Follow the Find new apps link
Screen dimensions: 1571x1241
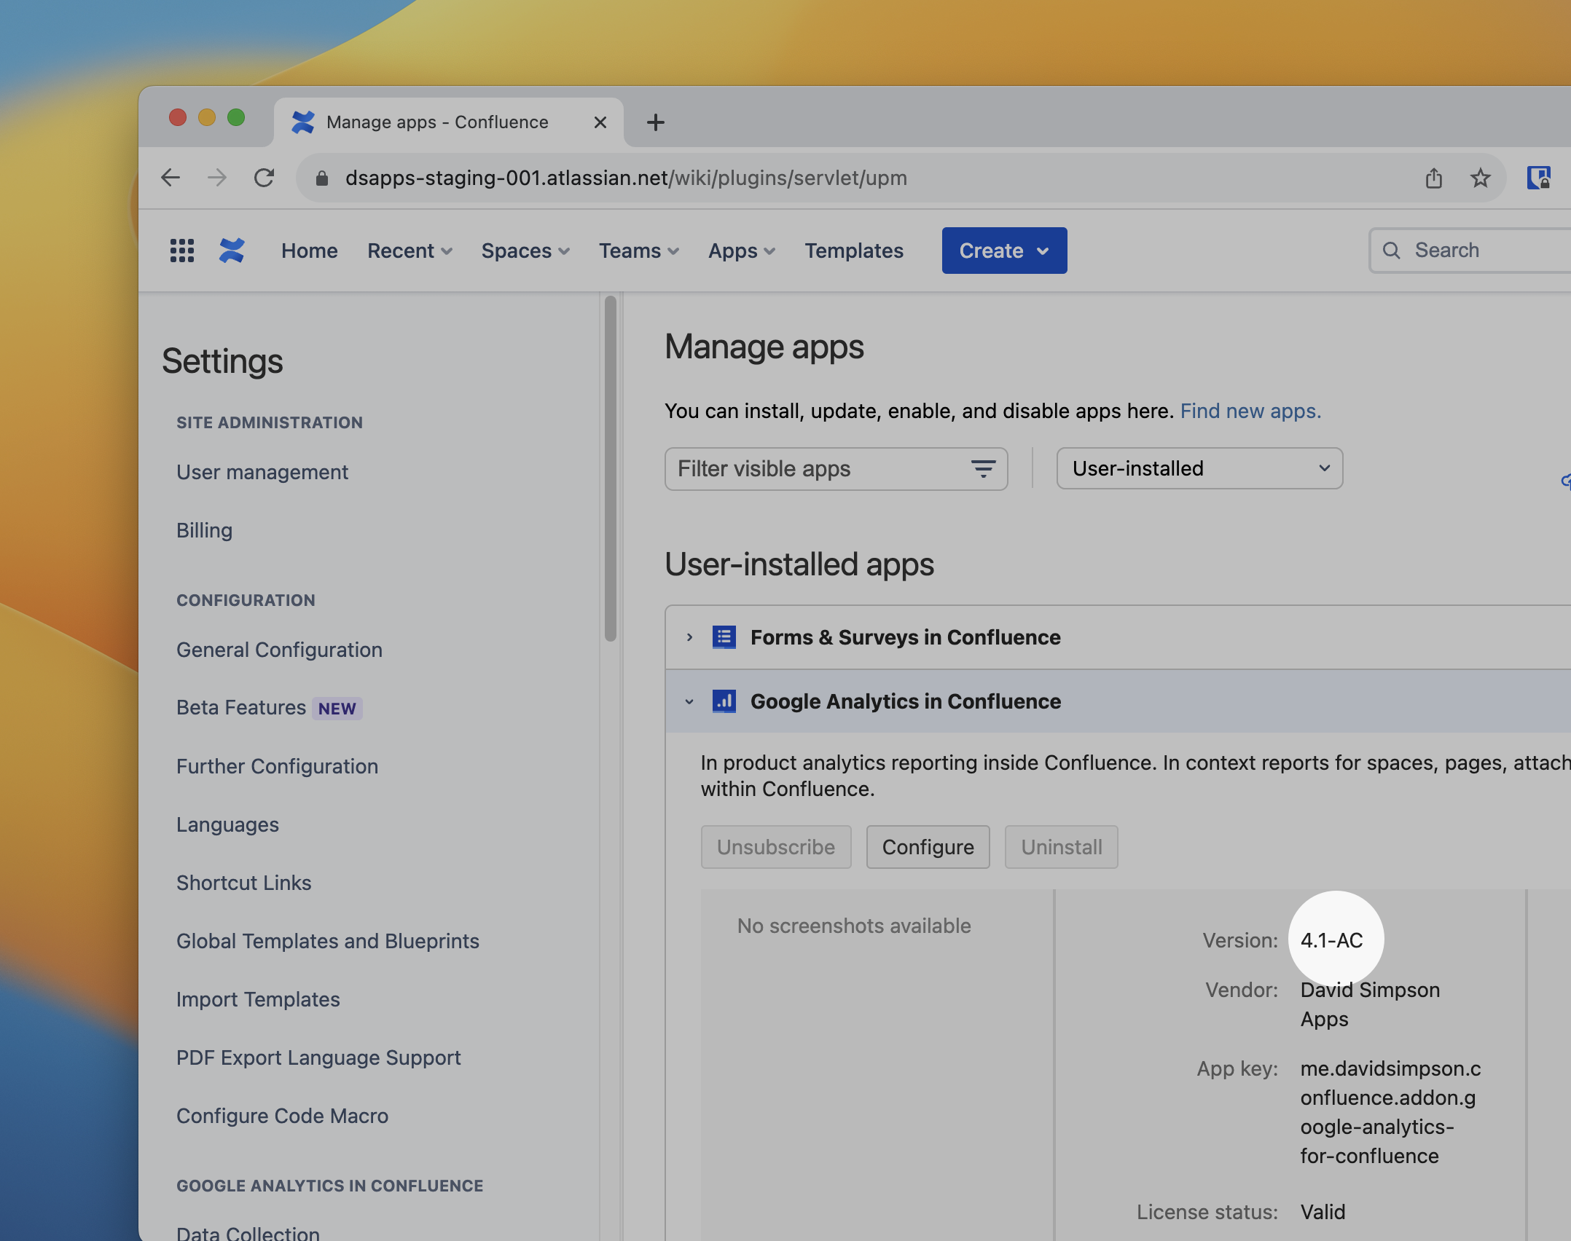(1250, 411)
